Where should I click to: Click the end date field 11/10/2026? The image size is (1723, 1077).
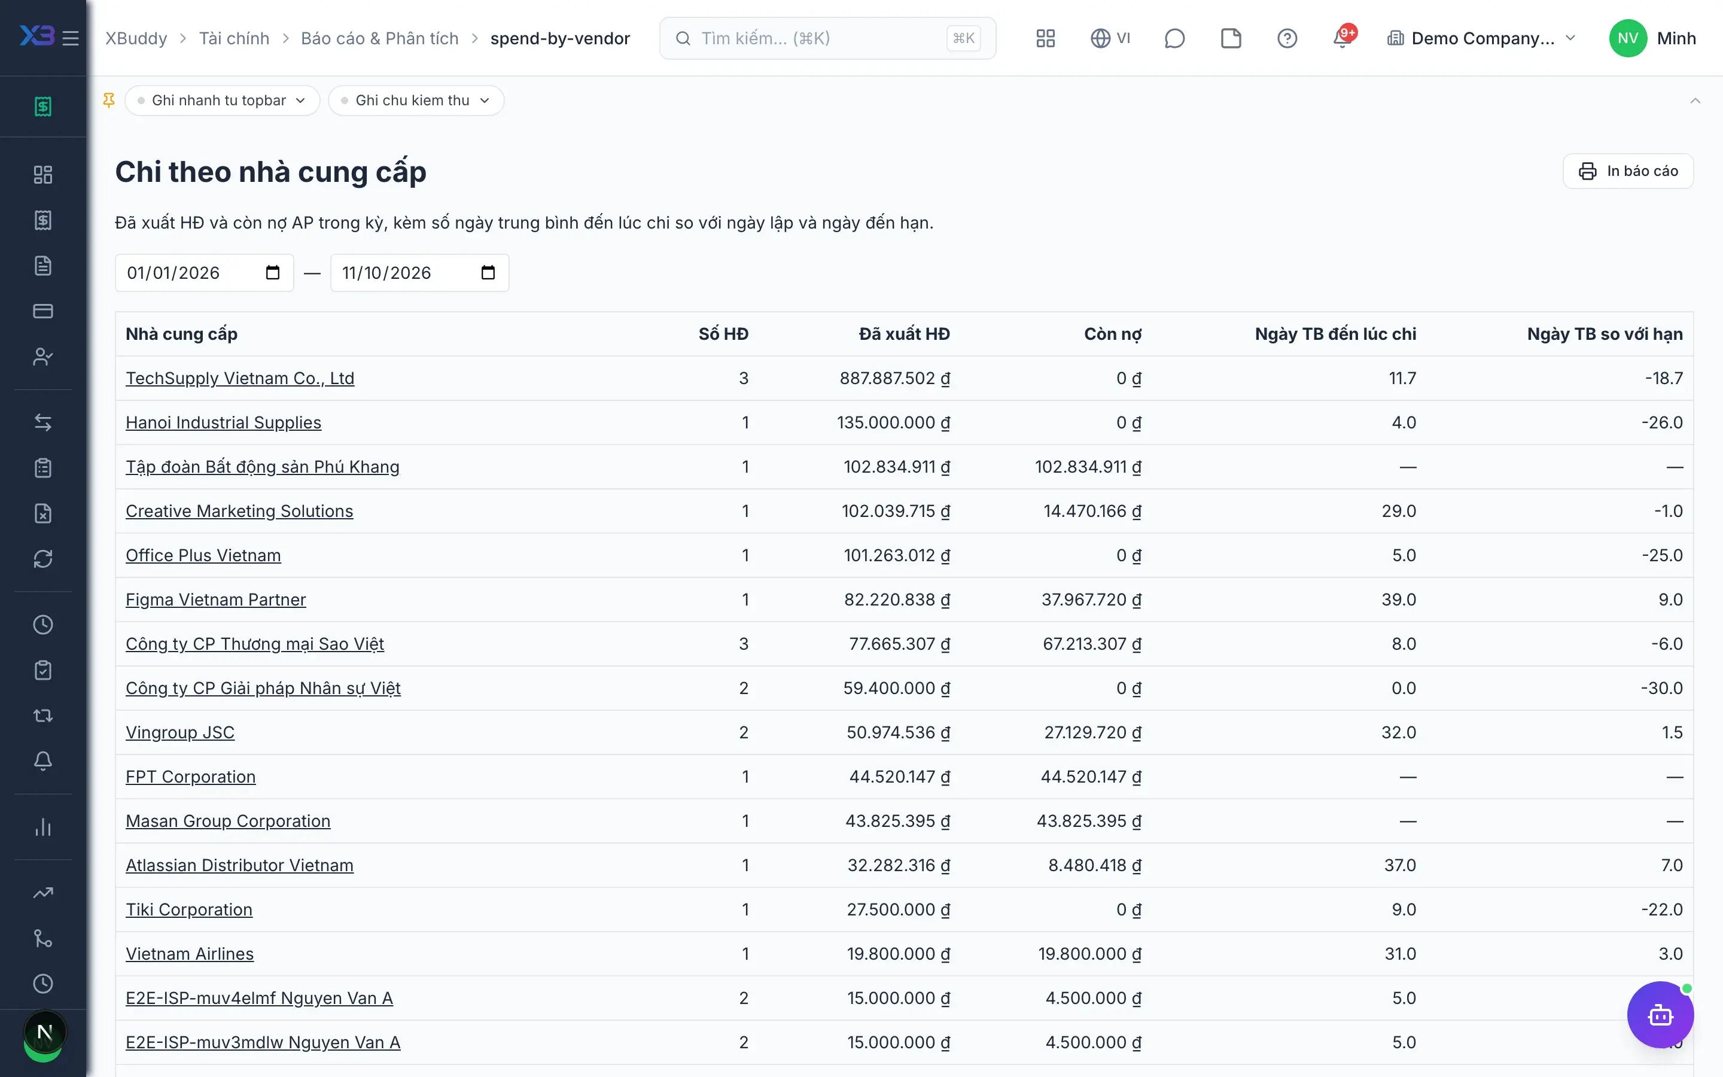(x=419, y=273)
